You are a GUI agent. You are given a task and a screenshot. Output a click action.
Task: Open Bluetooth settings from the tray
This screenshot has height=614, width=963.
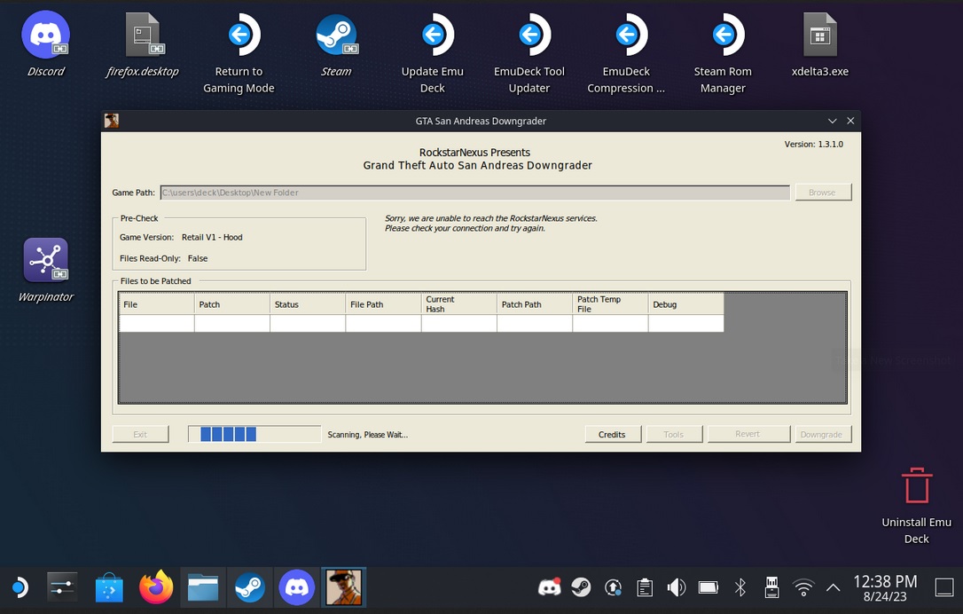tap(740, 587)
